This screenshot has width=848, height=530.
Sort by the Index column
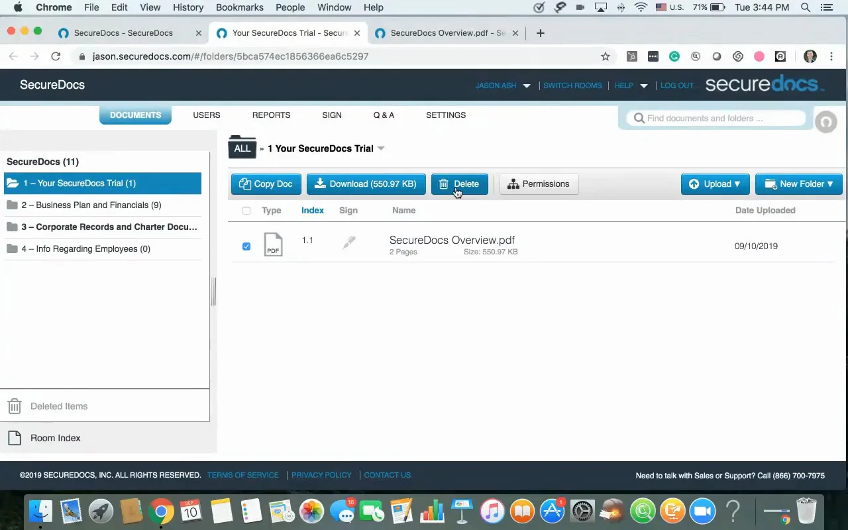pyautogui.click(x=313, y=210)
